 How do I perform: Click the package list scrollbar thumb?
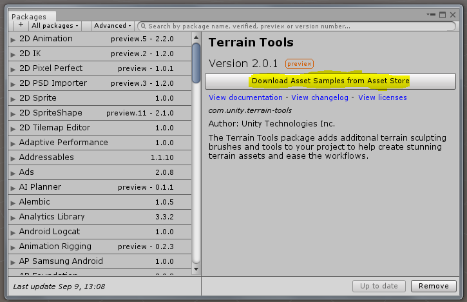point(196,63)
